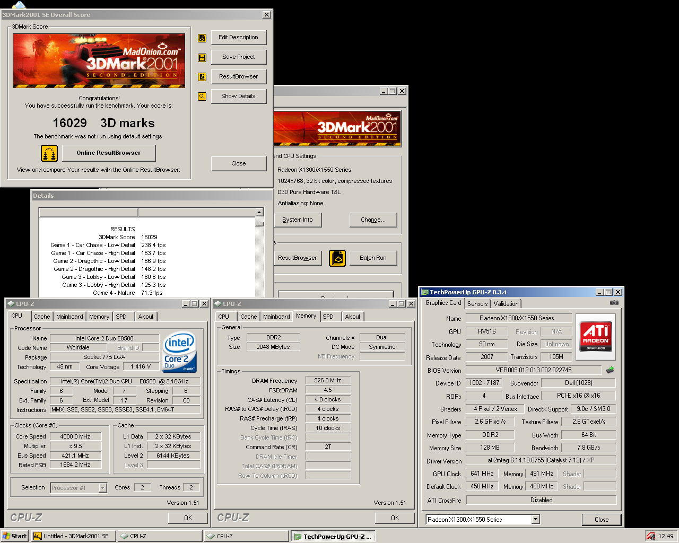The height and width of the screenshot is (543, 679).
Task: Click the GPU-Z BIOS Version field
Action: click(534, 370)
